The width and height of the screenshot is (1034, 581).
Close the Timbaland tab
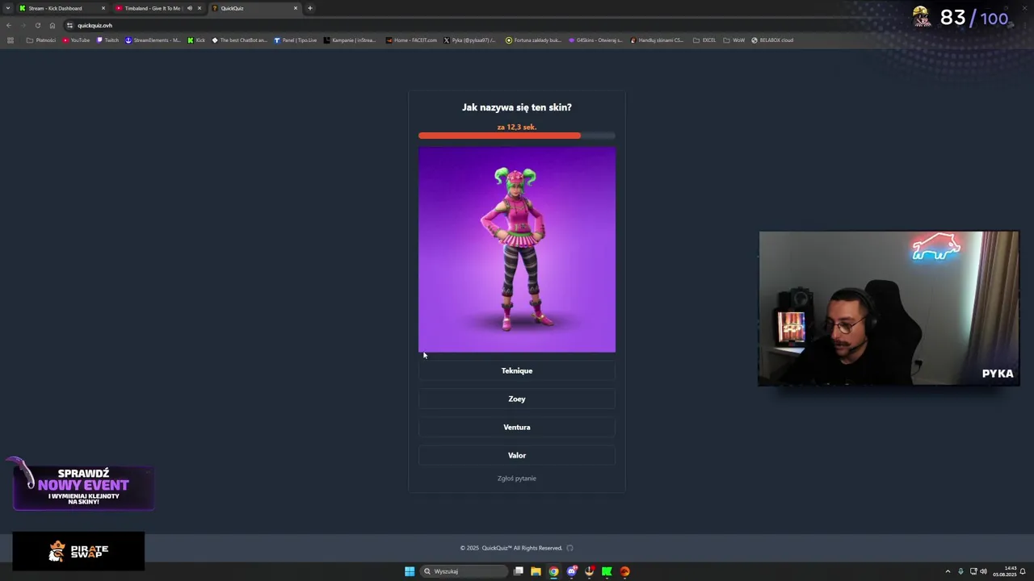tap(200, 8)
